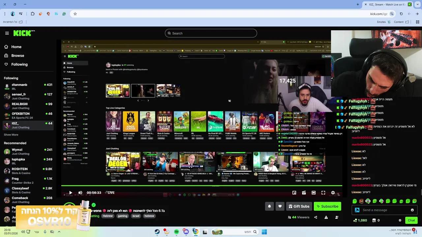The height and width of the screenshot is (237, 422).
Task: Go back in the browser
Action: [x=417, y=14]
